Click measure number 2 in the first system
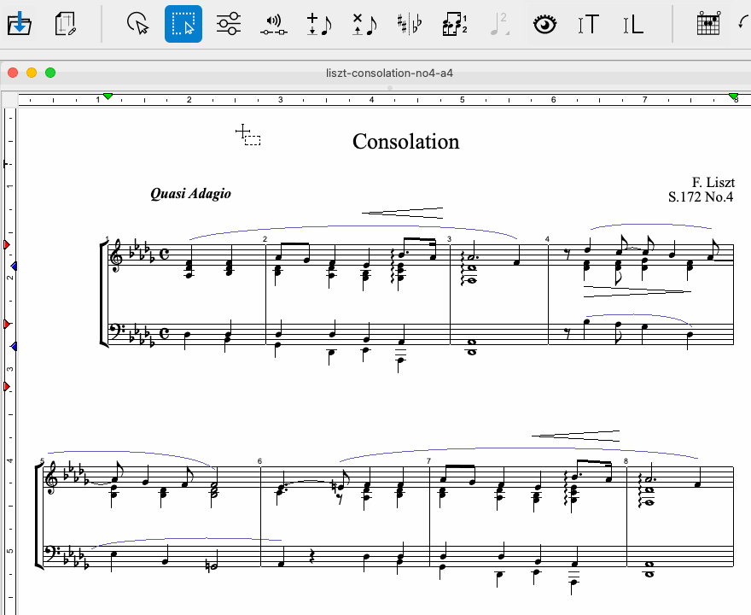 pyautogui.click(x=265, y=238)
